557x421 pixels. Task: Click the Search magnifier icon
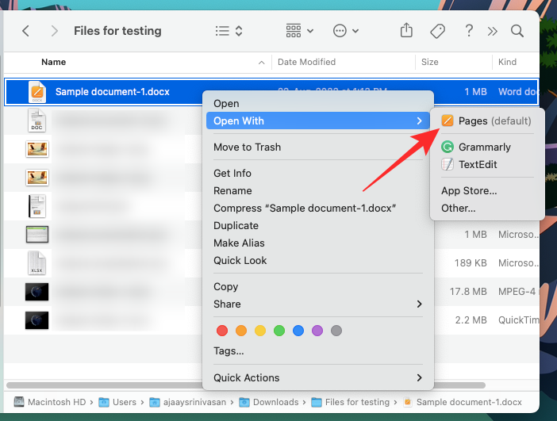coord(517,31)
